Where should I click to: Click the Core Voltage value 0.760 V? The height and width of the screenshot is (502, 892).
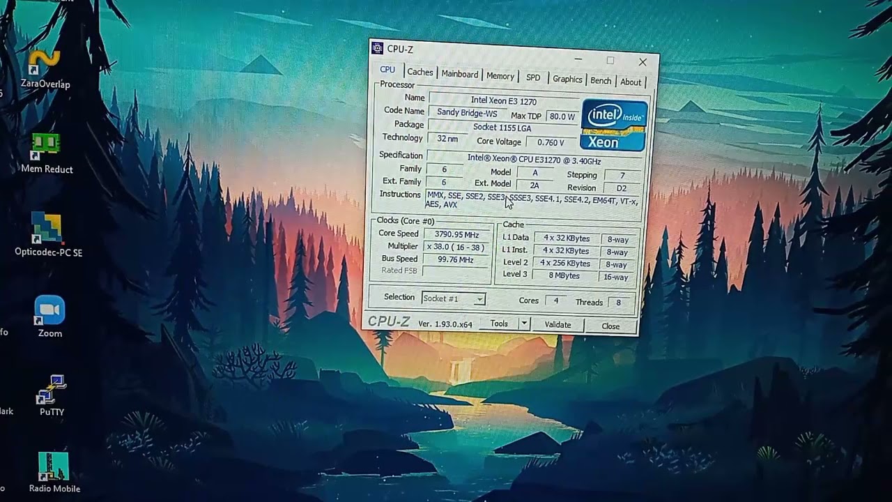tap(551, 142)
